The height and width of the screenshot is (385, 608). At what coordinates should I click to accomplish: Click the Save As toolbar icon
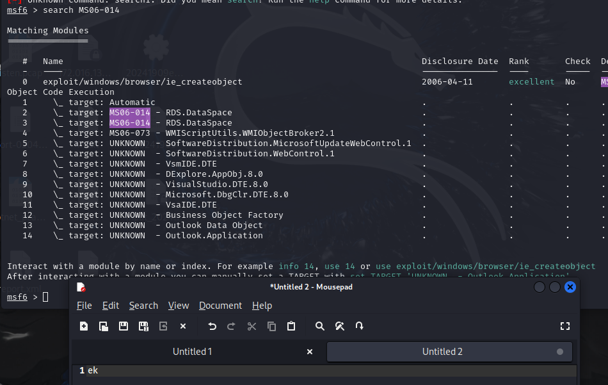point(143,327)
